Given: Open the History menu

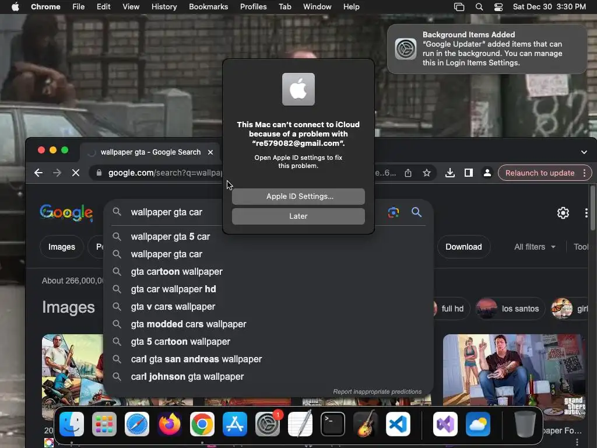Looking at the screenshot, I should (x=164, y=7).
